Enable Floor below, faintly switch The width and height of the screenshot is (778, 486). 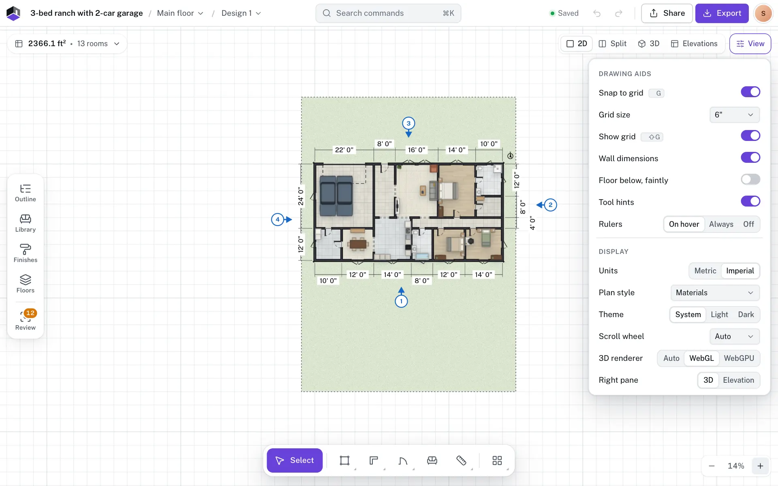coord(750,179)
